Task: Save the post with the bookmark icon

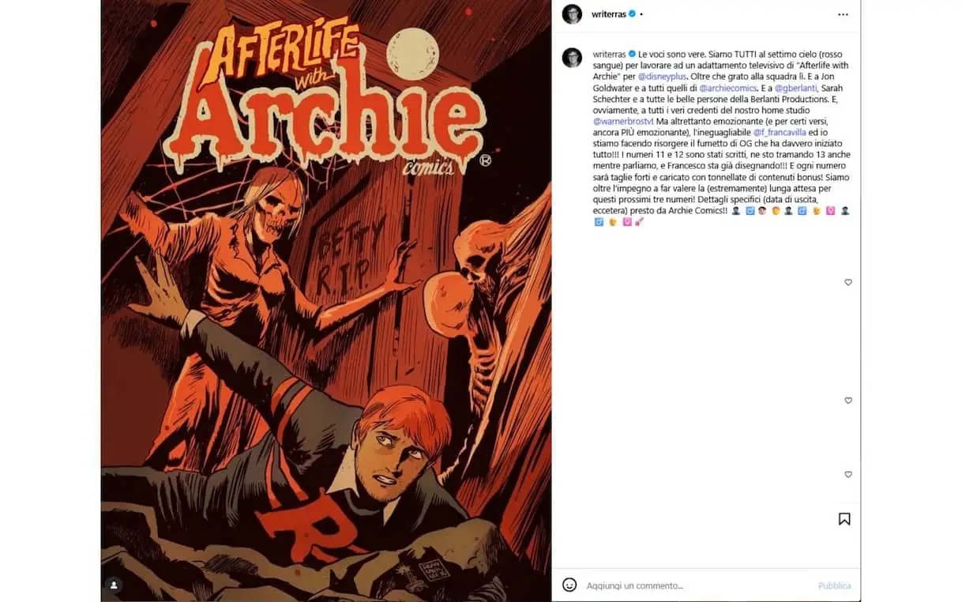Action: (x=844, y=519)
